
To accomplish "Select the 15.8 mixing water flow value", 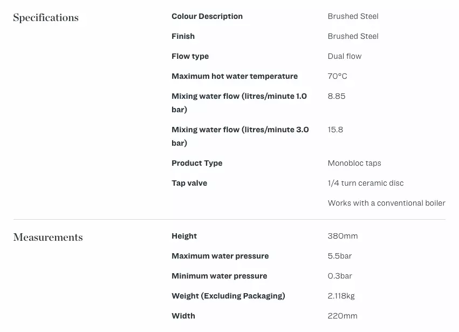I will pyautogui.click(x=335, y=130).
